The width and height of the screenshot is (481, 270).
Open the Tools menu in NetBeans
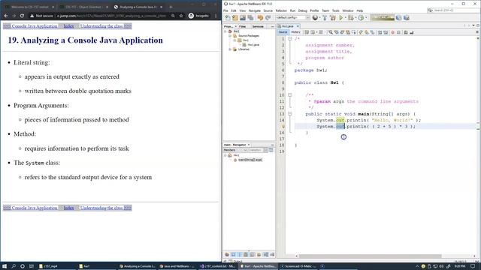click(336, 10)
